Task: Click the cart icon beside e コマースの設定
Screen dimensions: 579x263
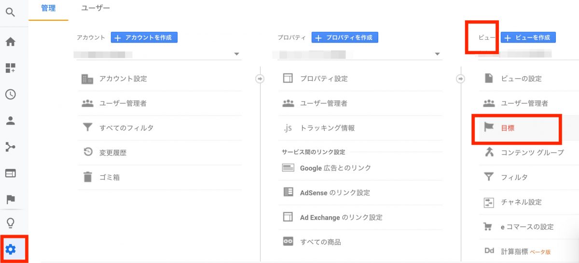Action: [489, 227]
